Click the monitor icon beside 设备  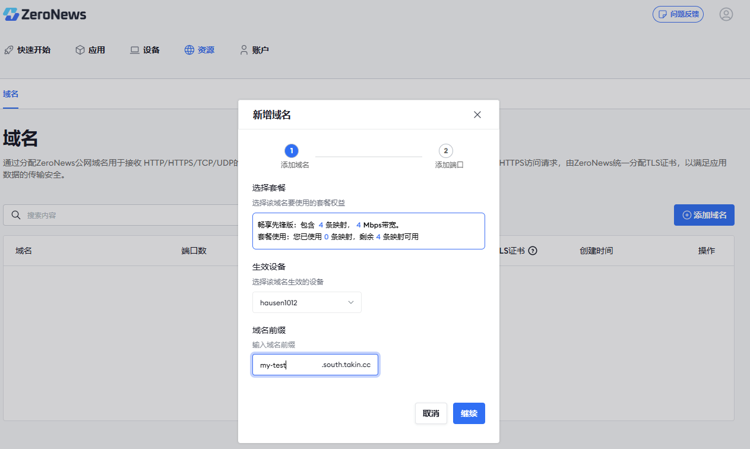(134, 50)
